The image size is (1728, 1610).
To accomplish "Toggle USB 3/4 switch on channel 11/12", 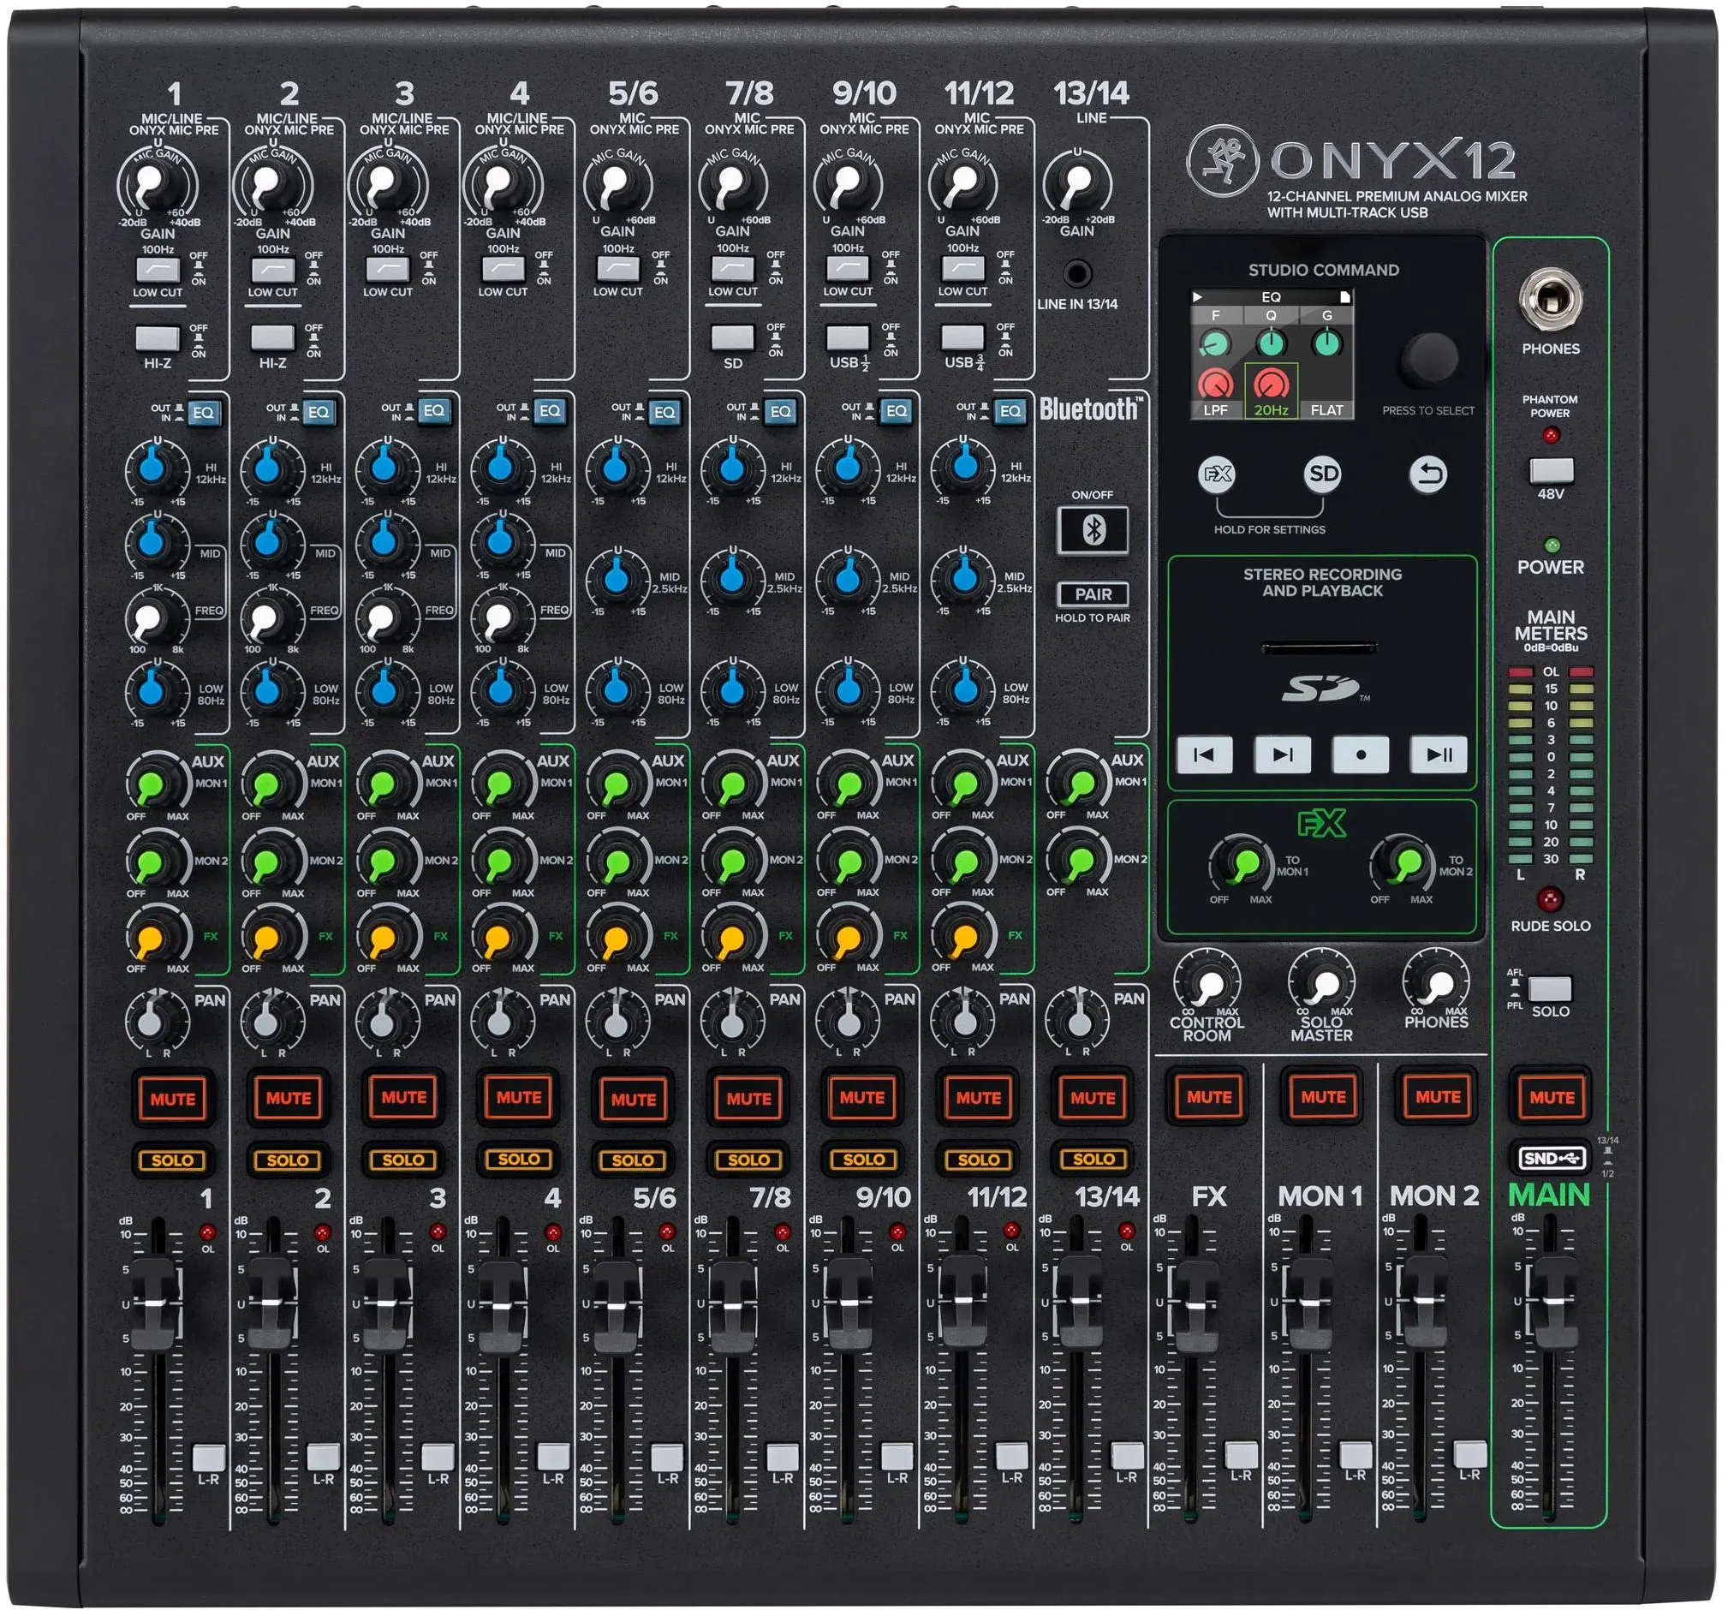I will click(962, 337).
